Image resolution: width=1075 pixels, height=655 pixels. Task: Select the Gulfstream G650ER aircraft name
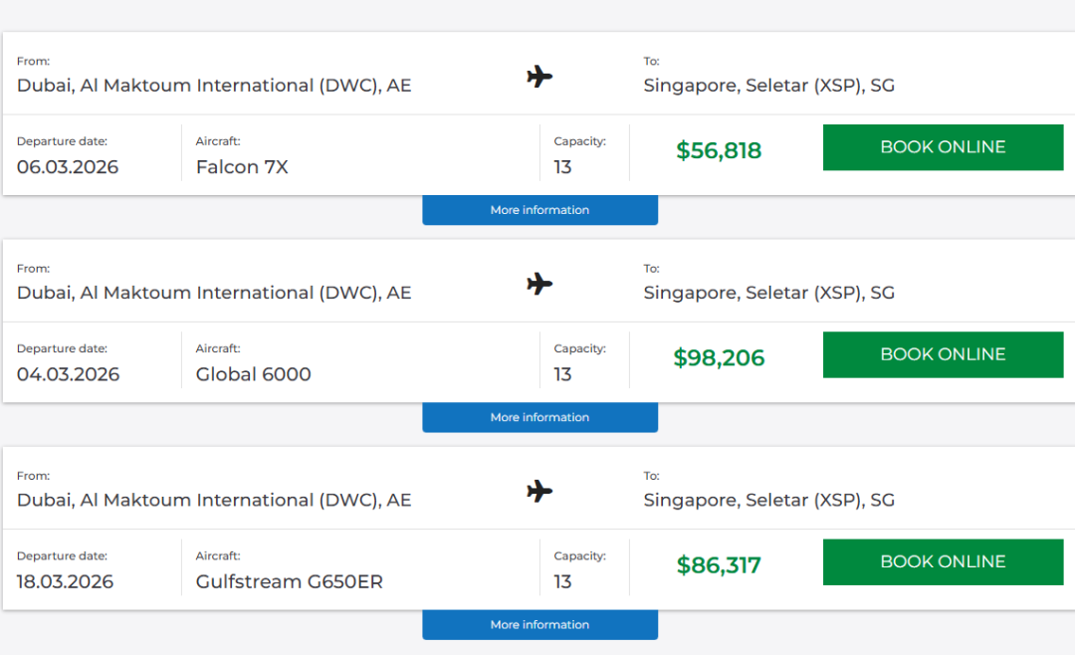290,581
